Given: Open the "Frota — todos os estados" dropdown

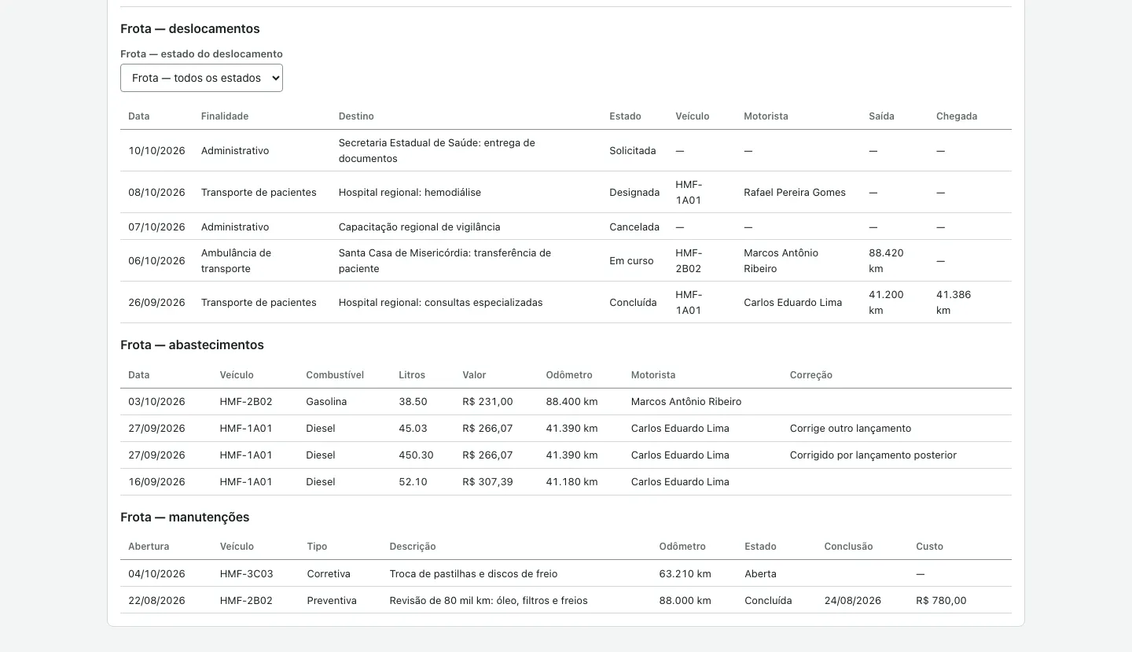Looking at the screenshot, I should (201, 78).
